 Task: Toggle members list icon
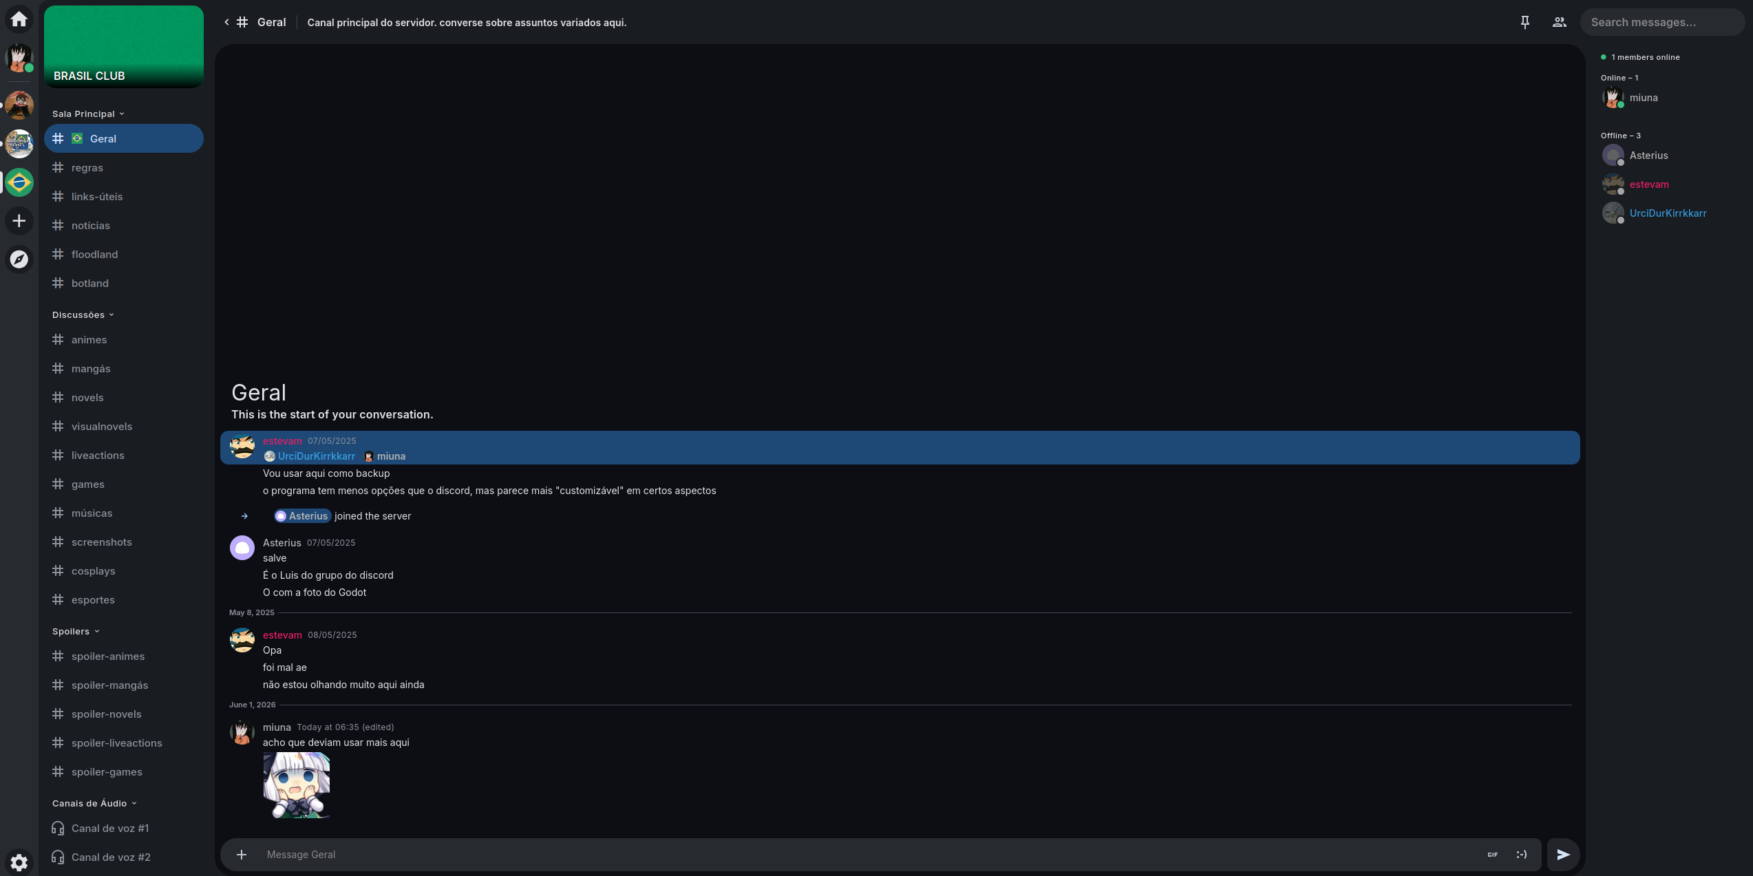(1560, 22)
